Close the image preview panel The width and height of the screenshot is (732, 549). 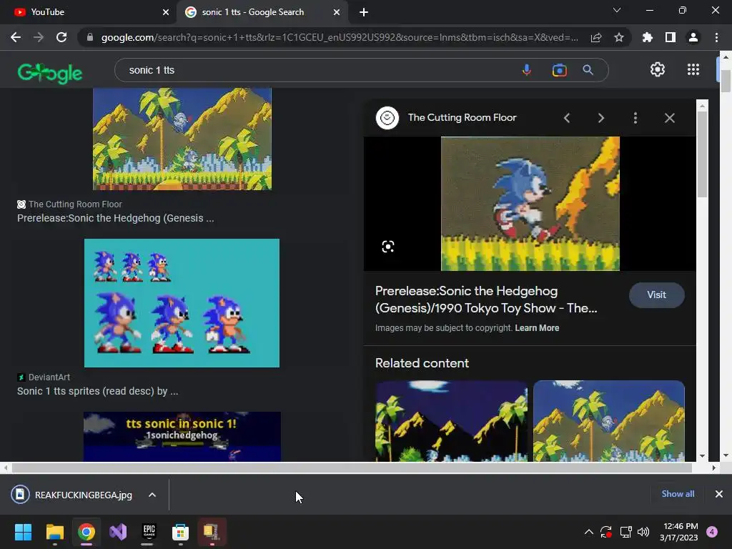point(669,118)
